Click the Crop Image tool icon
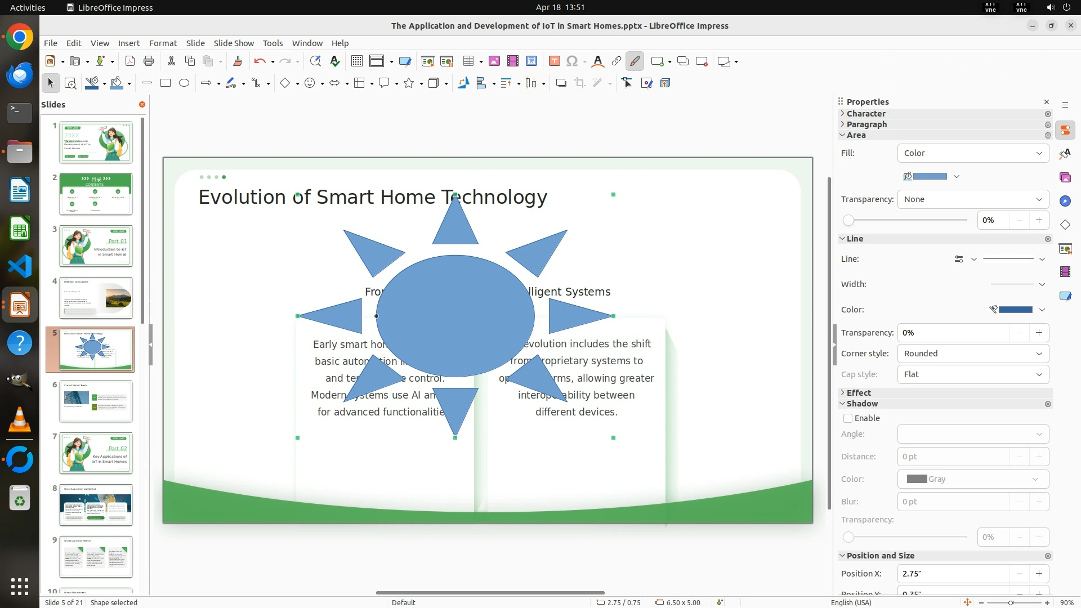1081x608 pixels. pyautogui.click(x=580, y=83)
